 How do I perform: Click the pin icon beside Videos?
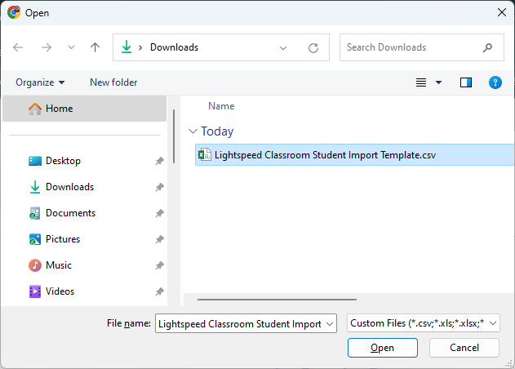tap(160, 291)
